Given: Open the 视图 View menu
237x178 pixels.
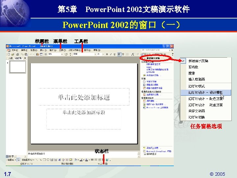Looking at the screenshot, I should tap(34, 50).
